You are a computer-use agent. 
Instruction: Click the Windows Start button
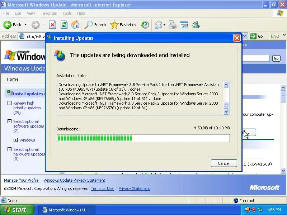[x=17, y=210]
